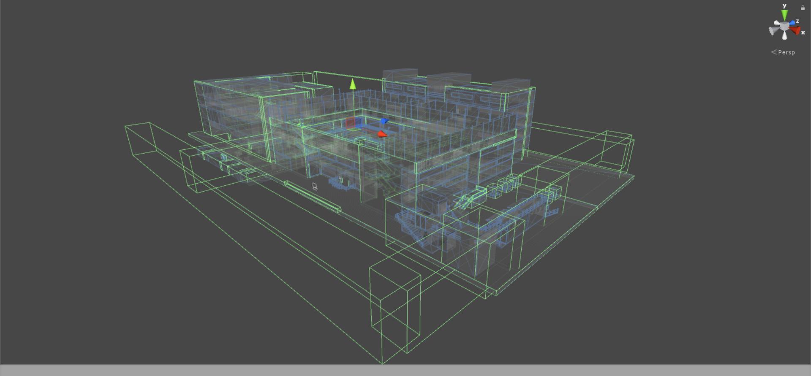Click the center cube of the orientation gizmo
The width and height of the screenshot is (811, 376).
click(x=784, y=27)
